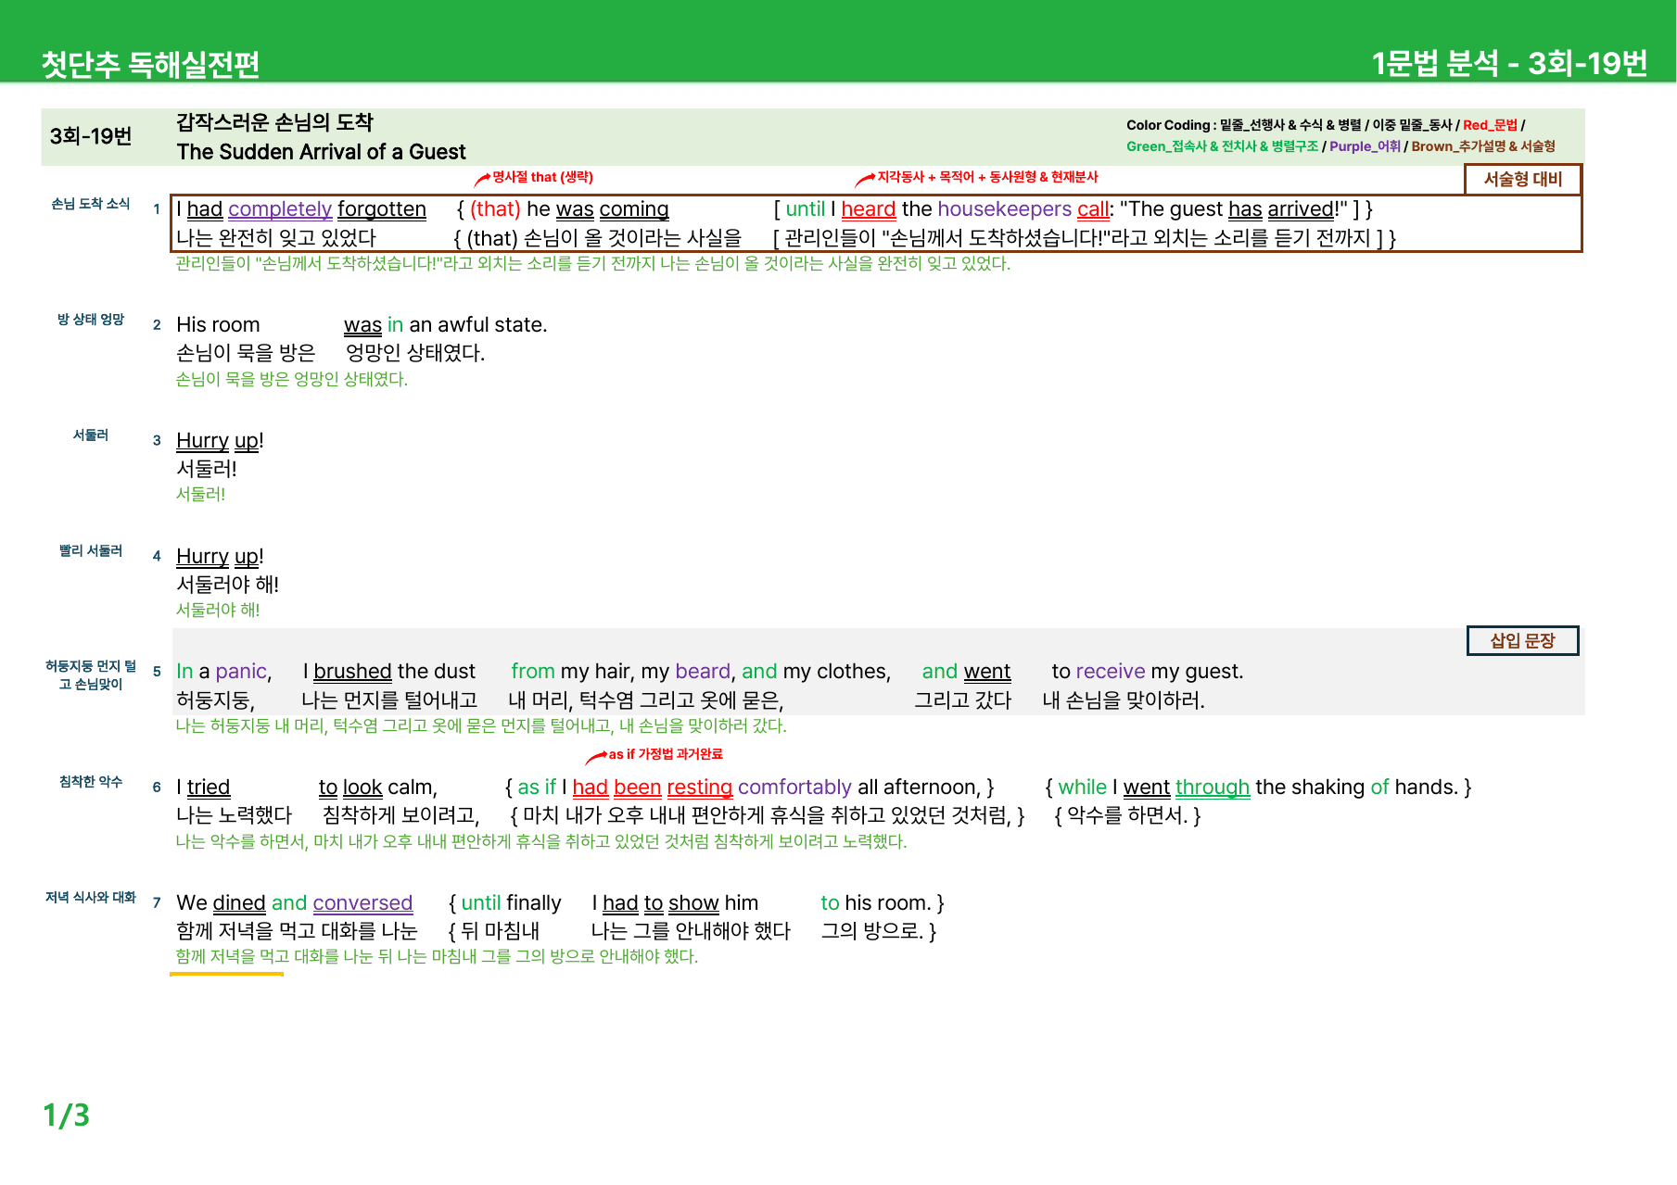Viewport: 1677px width, 1185px height.
Task: Click the title The Sudden Arrival of a Guest
Action: (321, 152)
